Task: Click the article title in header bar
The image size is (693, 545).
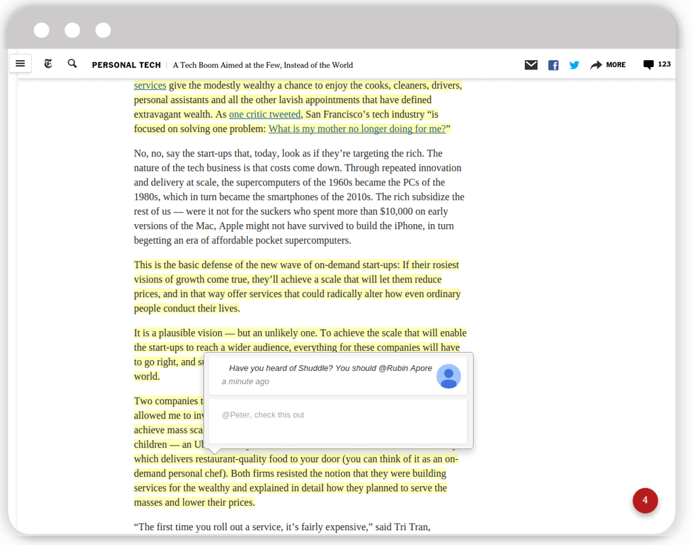Action: pyautogui.click(x=263, y=65)
